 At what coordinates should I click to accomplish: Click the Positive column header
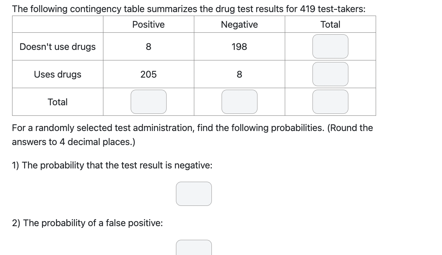[148, 24]
